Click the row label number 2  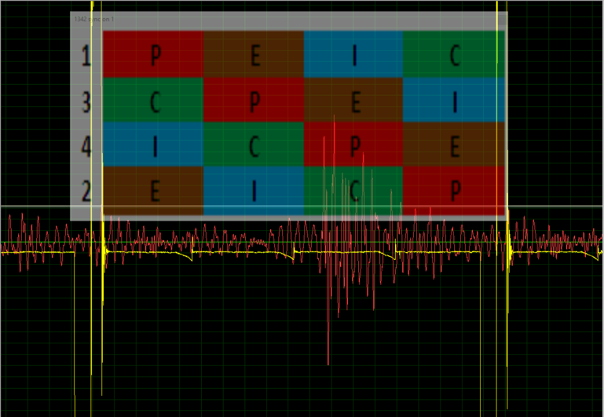click(x=86, y=191)
